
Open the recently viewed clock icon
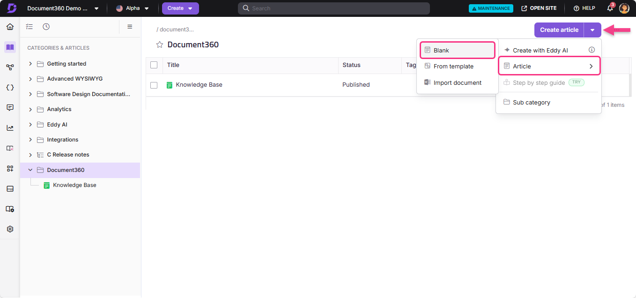(46, 27)
